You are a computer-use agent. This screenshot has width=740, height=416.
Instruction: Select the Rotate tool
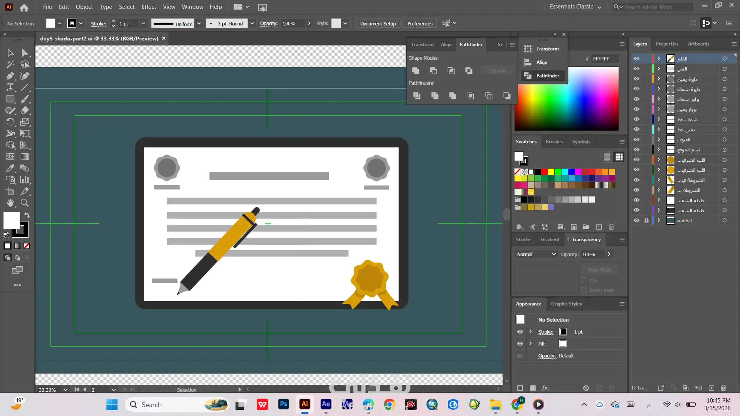tap(10, 122)
